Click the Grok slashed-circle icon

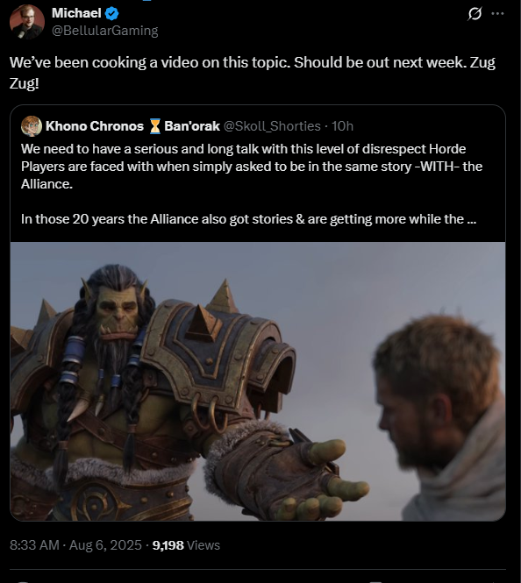[x=475, y=14]
